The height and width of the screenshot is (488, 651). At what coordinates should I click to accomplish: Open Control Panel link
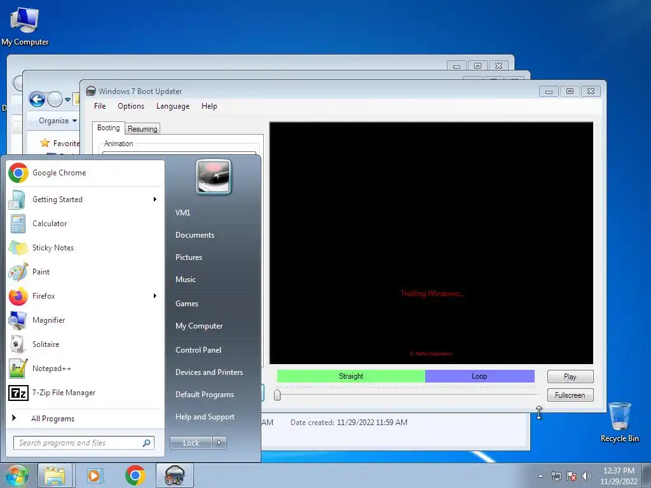198,350
